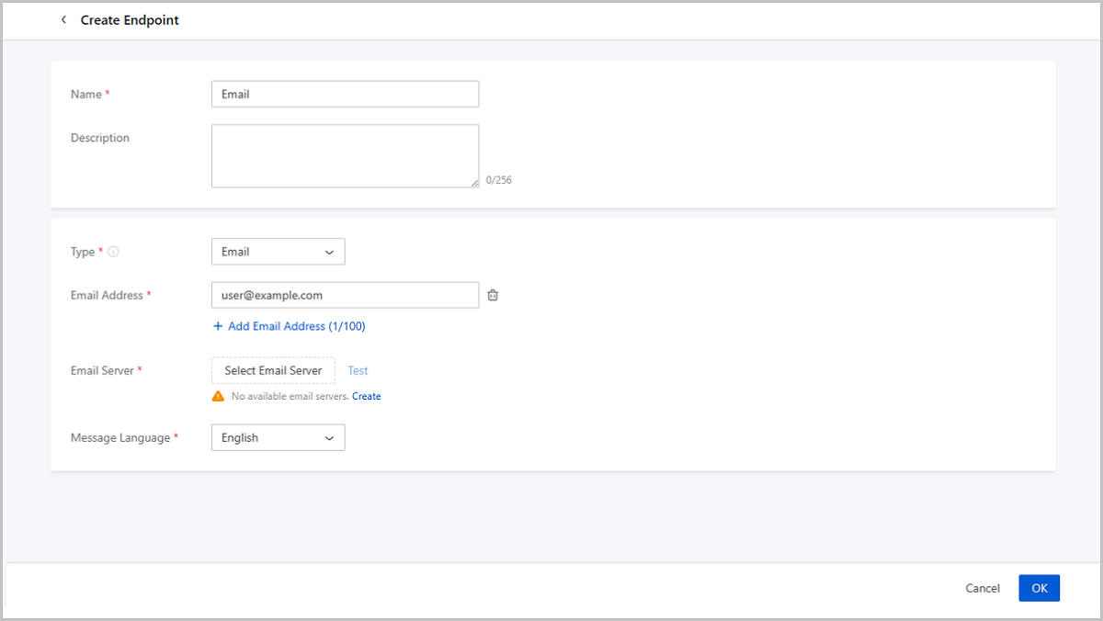This screenshot has width=1103, height=621.
Task: Click the Email Server label
Action: click(103, 370)
